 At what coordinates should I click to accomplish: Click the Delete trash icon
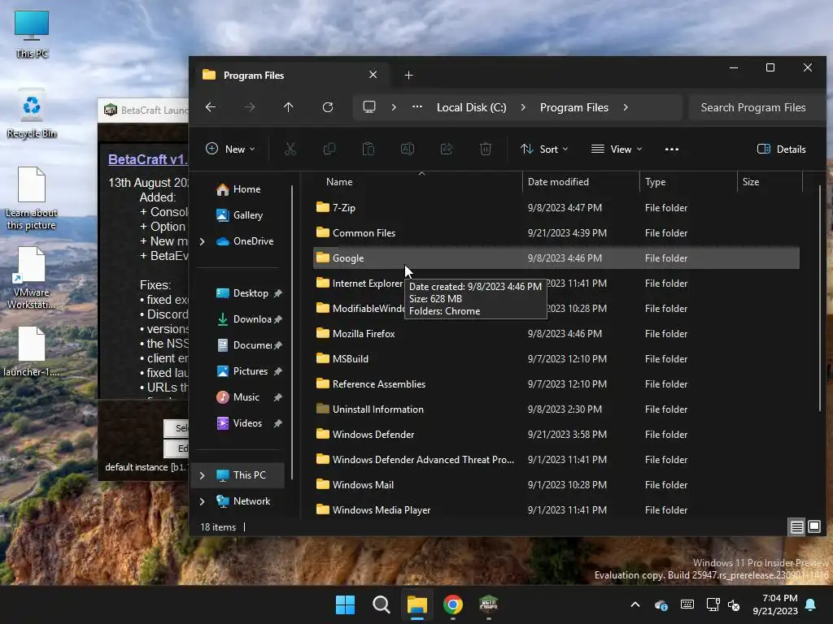486,149
